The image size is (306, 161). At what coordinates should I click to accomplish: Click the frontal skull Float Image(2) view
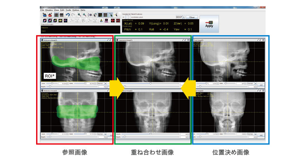click(x=229, y=112)
